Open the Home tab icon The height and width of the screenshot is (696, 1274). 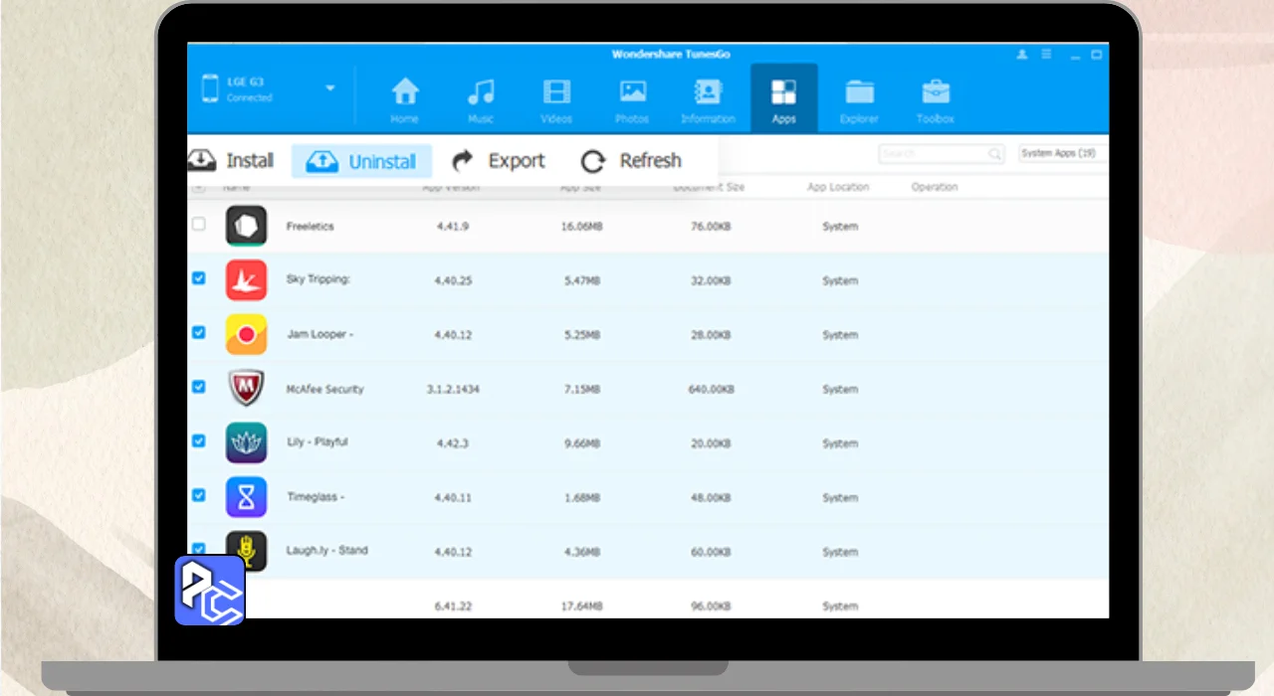[x=404, y=99]
